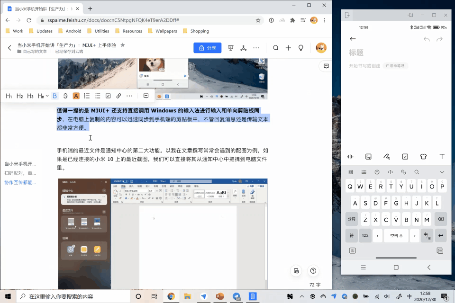455x303 pixels.
Task: Jump to outline entry 扫码配对，重...
Action: [20, 173]
